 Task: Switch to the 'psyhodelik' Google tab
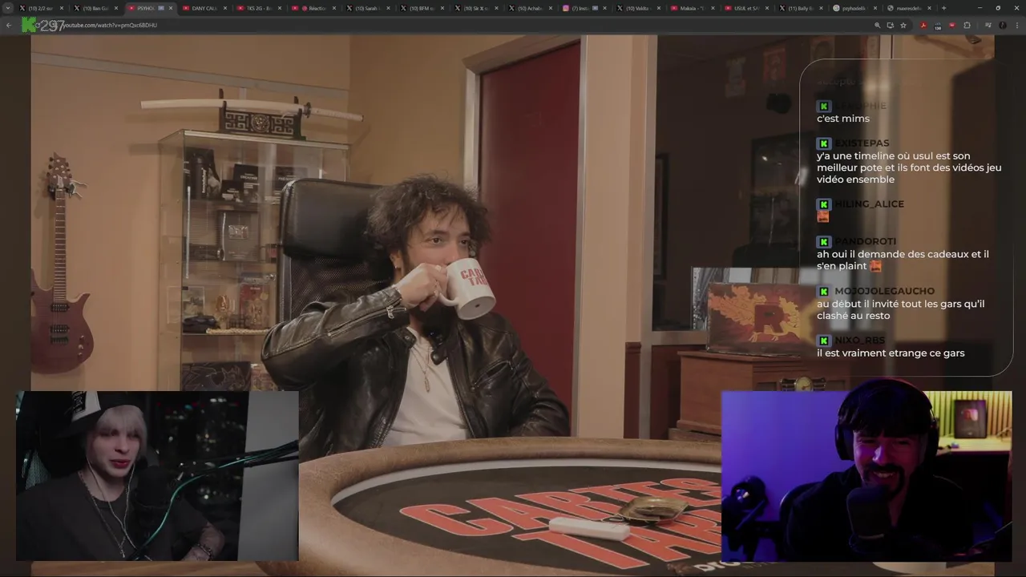click(855, 8)
